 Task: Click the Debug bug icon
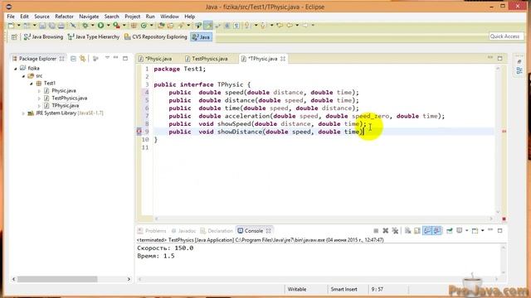click(x=85, y=26)
